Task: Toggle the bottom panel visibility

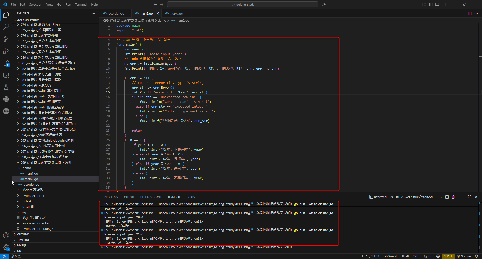Action: tap(437, 4)
